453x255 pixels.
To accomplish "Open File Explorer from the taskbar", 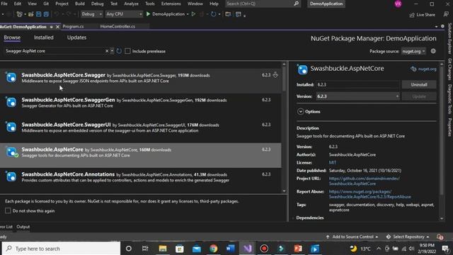I will (x=163, y=249).
